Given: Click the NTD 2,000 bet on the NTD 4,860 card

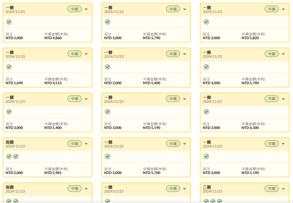Looking at the screenshot, I should 14,38.
